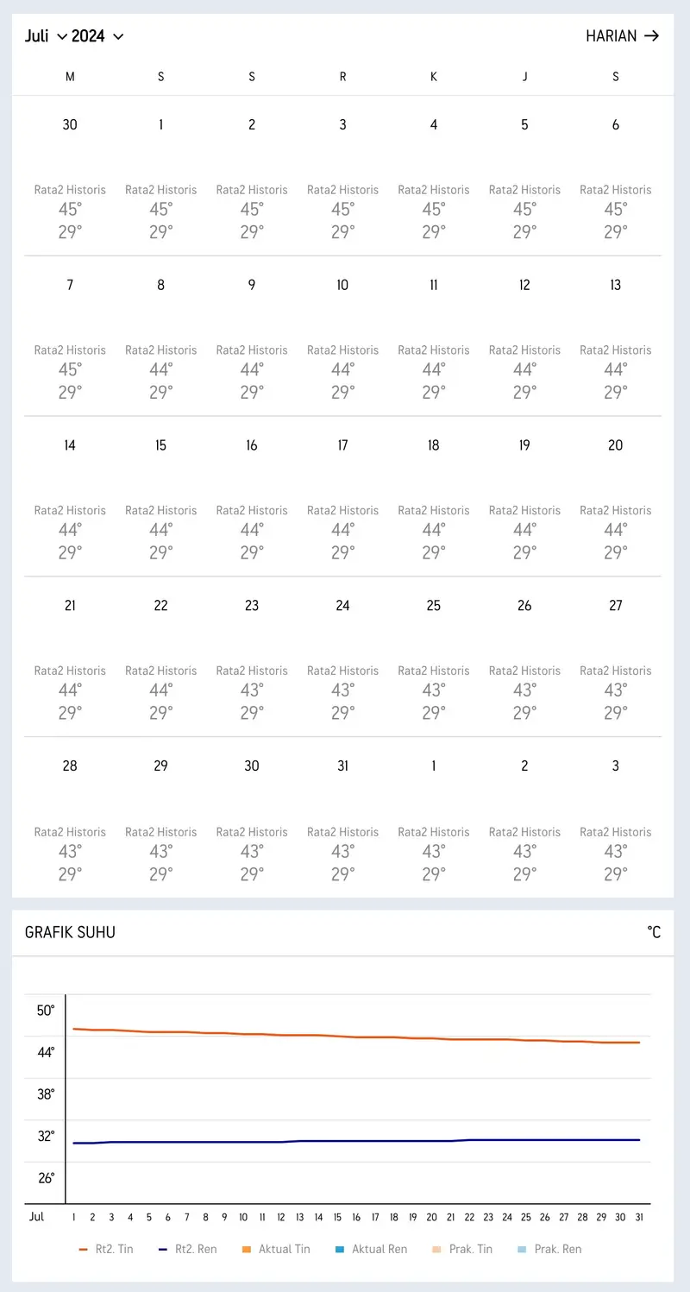Click the Aktual Tin orange legend swatch
The height and width of the screenshot is (1292, 690).
point(247,1249)
